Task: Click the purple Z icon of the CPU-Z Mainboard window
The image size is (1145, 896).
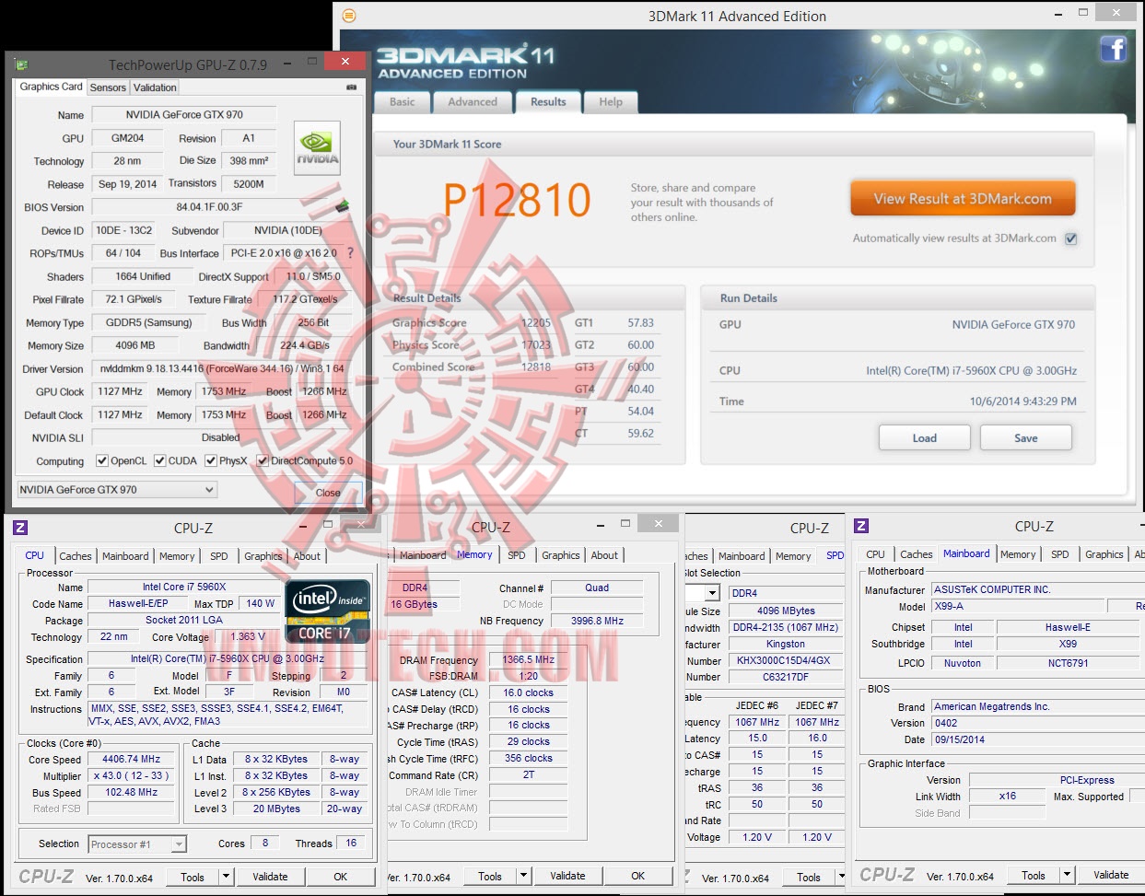Action: coord(861,526)
